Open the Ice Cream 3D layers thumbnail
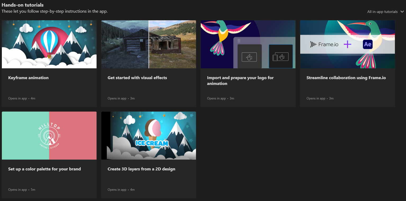The height and width of the screenshot is (201, 406). (x=149, y=136)
